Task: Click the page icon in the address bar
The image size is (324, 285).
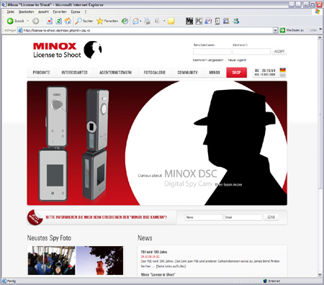Action: pyautogui.click(x=20, y=30)
